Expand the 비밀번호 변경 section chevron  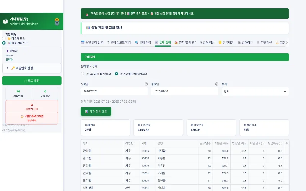pyautogui.click(x=7, y=68)
